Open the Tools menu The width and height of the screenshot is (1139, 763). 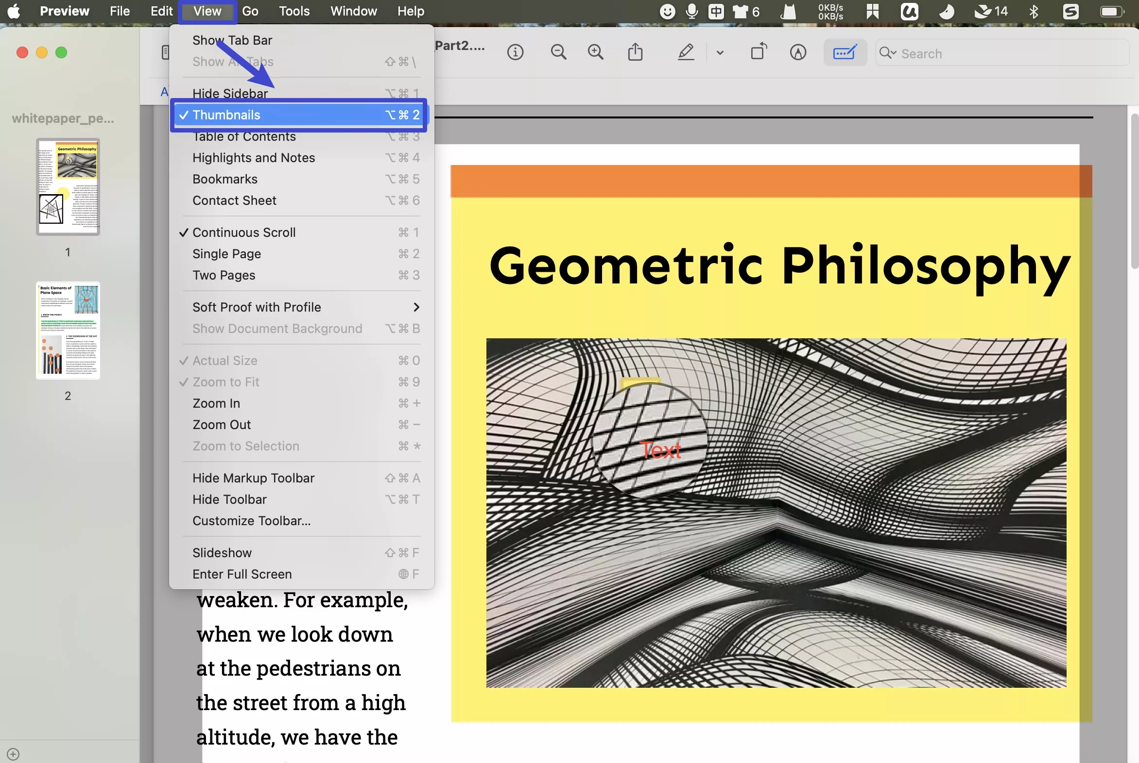click(294, 11)
